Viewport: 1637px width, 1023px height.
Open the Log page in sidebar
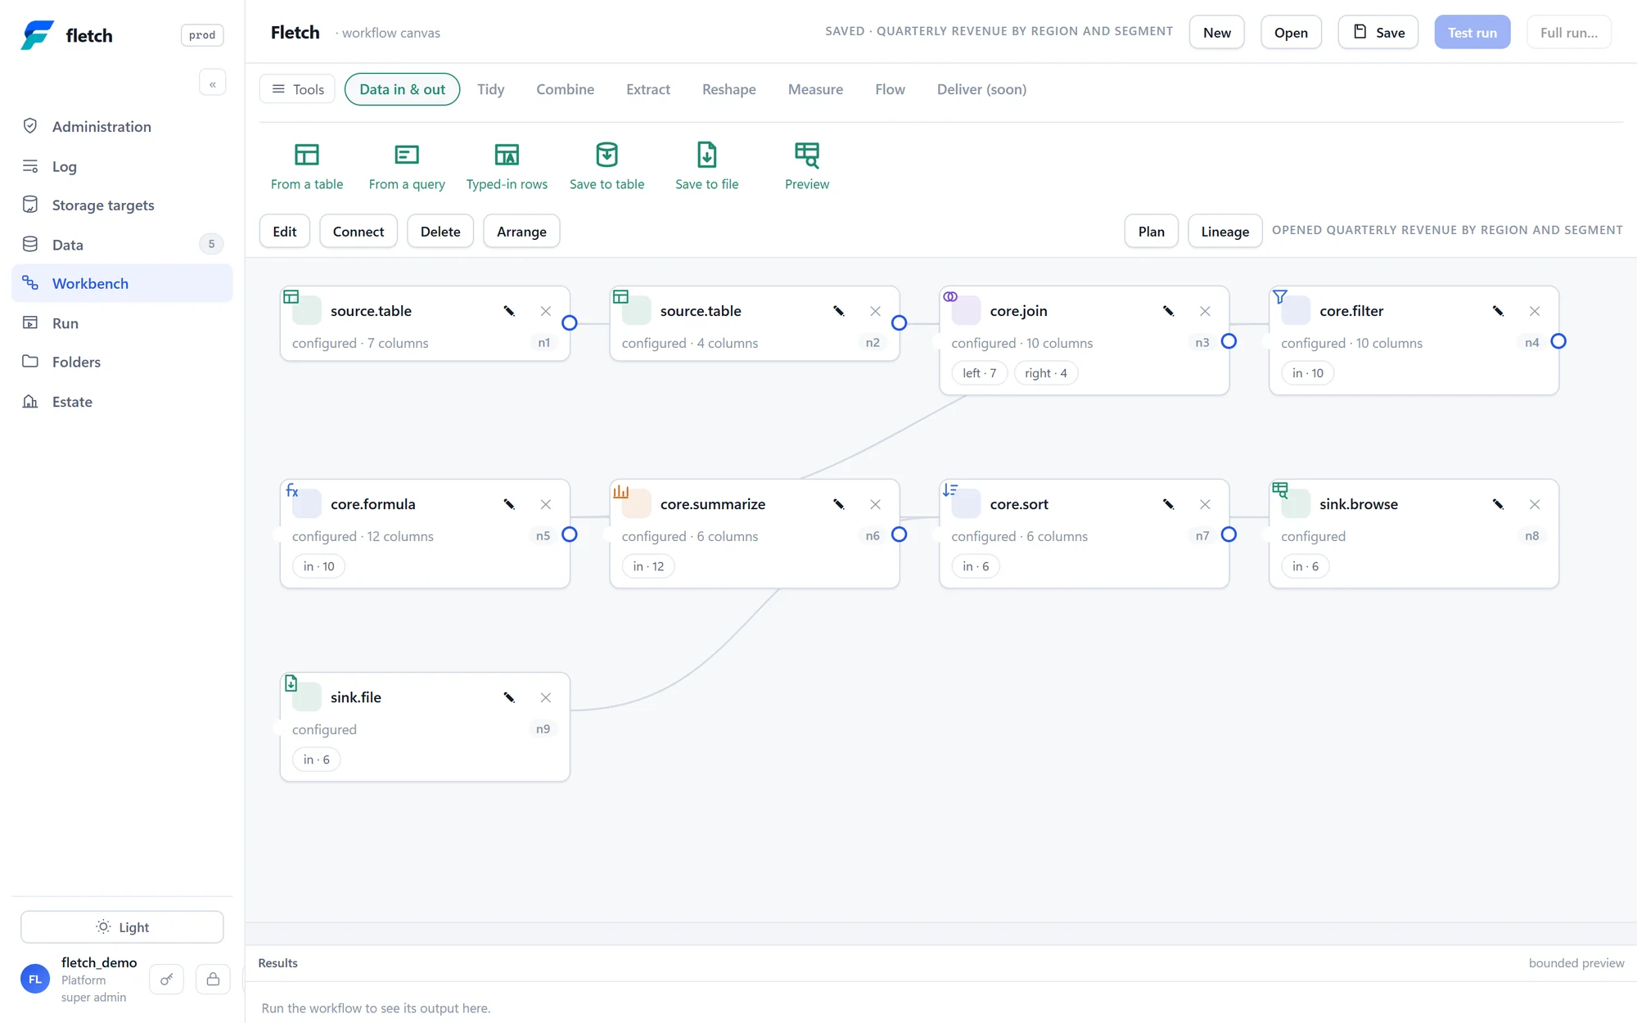(122, 166)
